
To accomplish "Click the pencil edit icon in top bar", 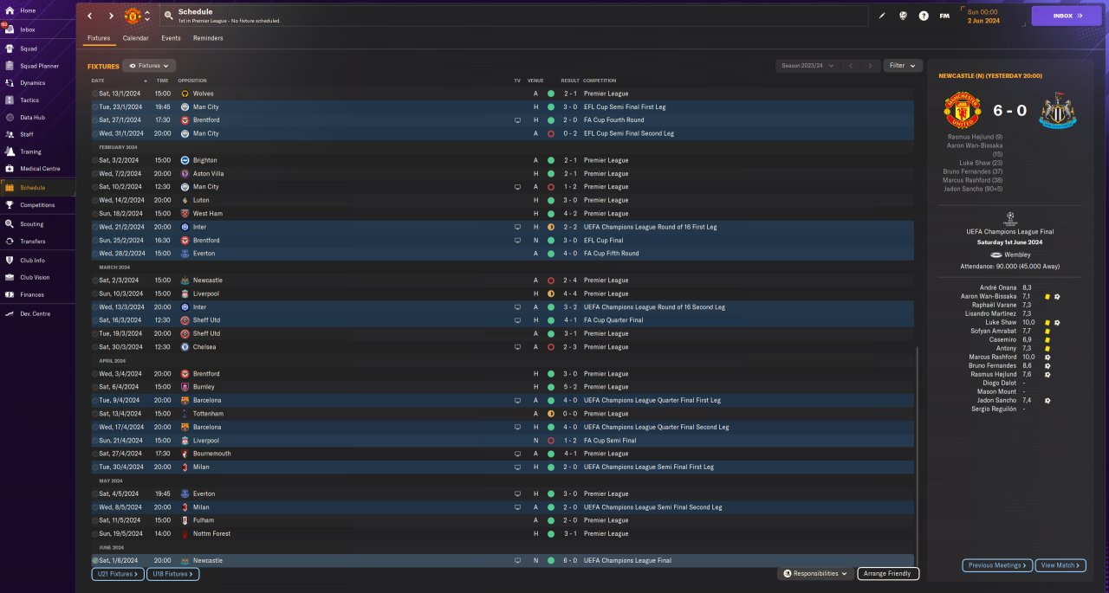I will (882, 16).
